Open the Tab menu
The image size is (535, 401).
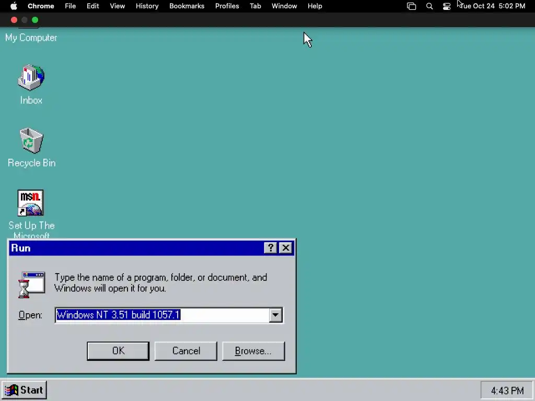255,6
